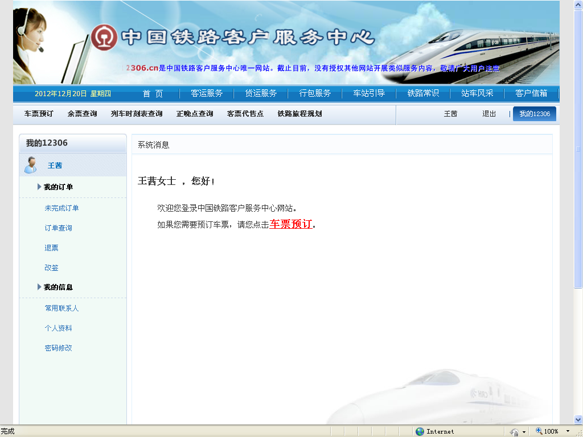Viewport: 583px width, 437px height.
Task: Select 车票预订 in the sub menu
Action: tap(39, 114)
